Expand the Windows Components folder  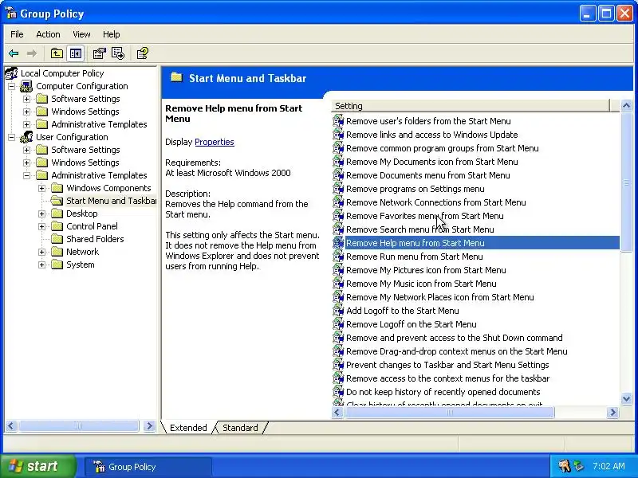coord(41,188)
